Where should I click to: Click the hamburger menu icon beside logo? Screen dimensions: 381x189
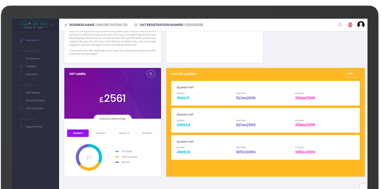[x=52, y=25]
